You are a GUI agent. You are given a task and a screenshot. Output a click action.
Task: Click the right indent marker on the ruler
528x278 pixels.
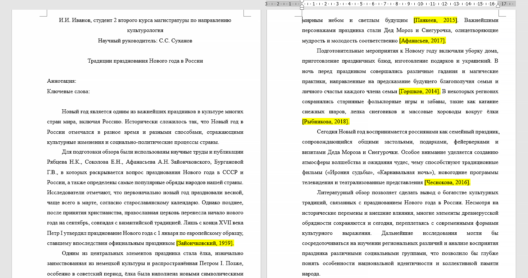498,6
